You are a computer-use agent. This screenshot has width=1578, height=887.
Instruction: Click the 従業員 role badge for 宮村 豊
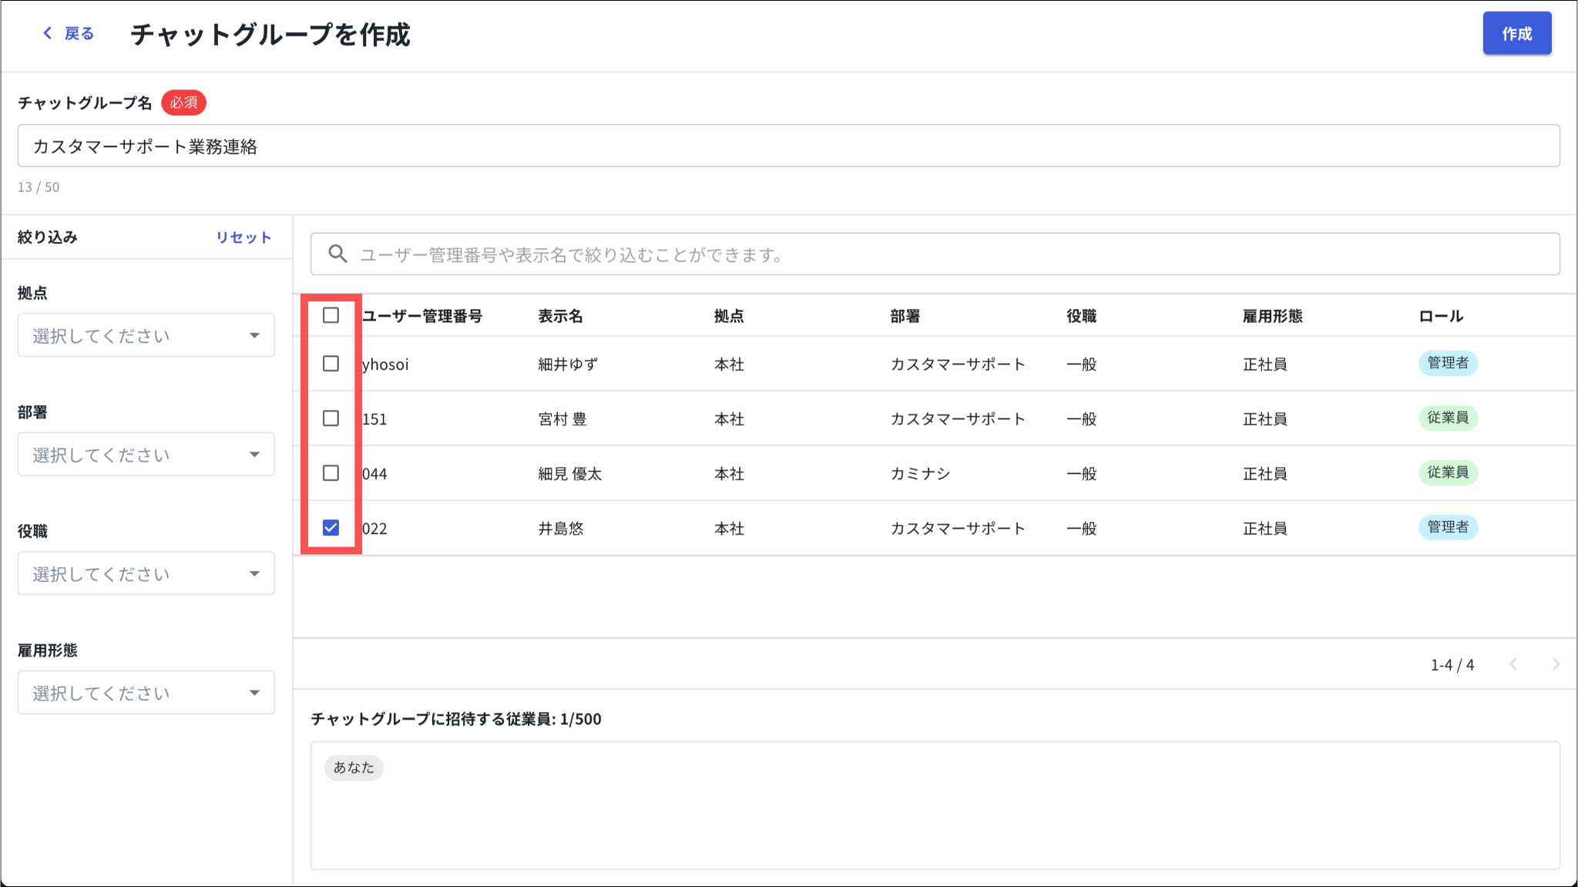click(1447, 418)
